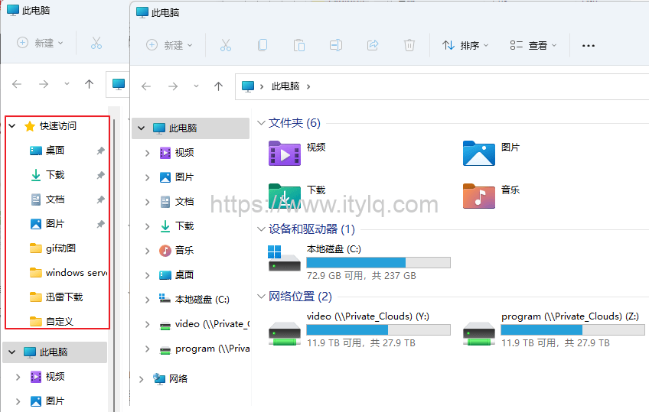Select 本地磁盘 (C:) drive in main pane
The height and width of the screenshot is (412, 649).
click(359, 262)
